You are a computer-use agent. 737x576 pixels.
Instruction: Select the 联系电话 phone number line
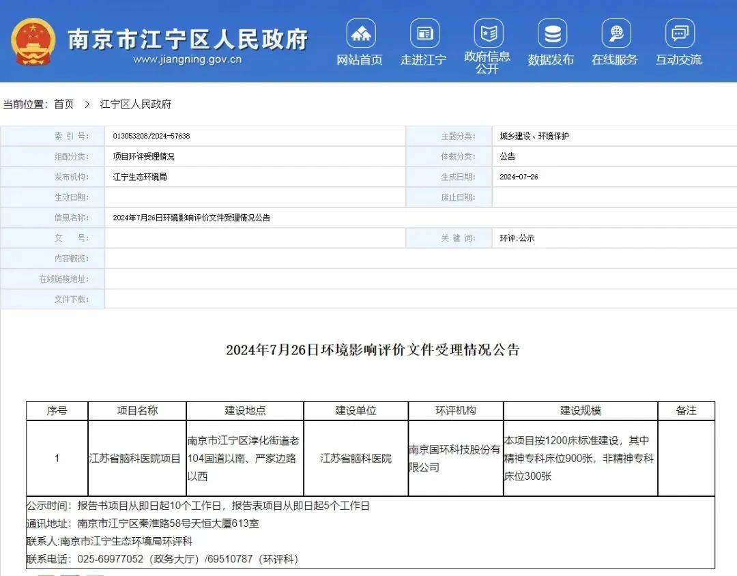pos(162,559)
